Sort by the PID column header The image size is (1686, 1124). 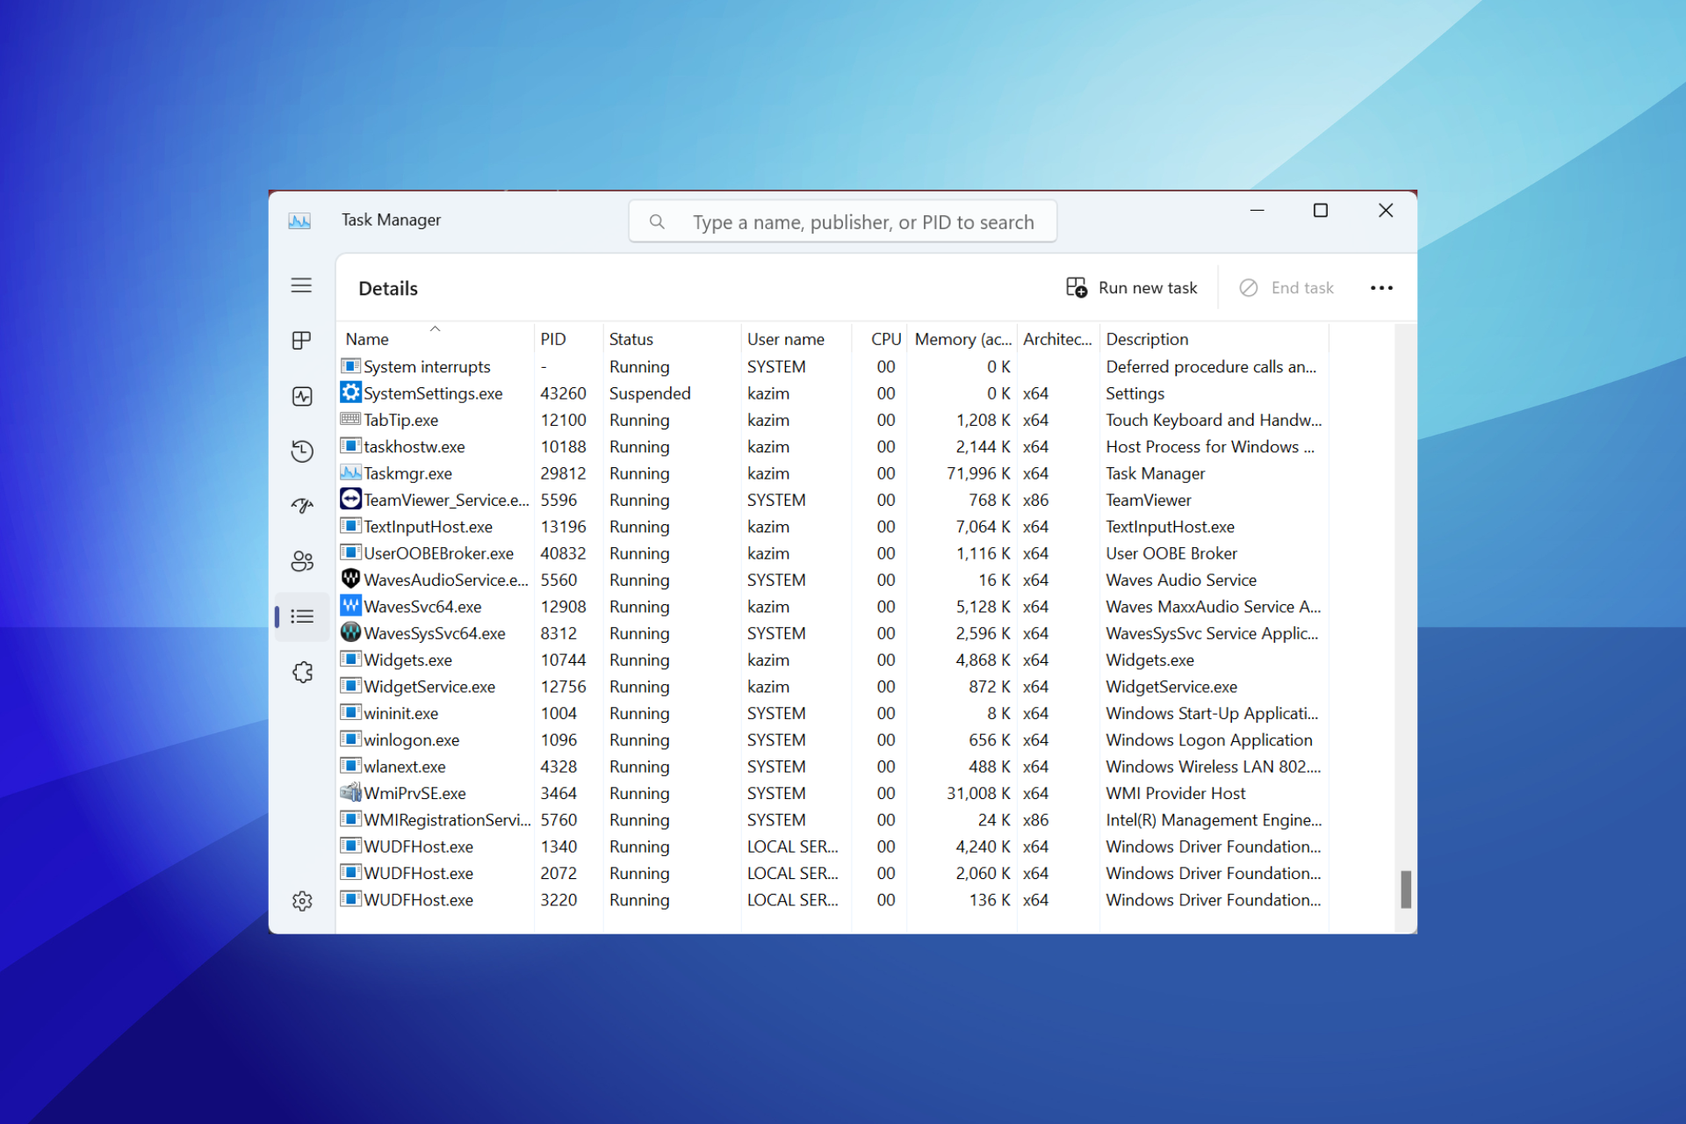coord(568,339)
